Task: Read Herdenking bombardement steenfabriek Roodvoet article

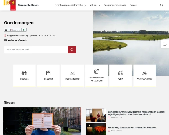Action: click(132, 128)
